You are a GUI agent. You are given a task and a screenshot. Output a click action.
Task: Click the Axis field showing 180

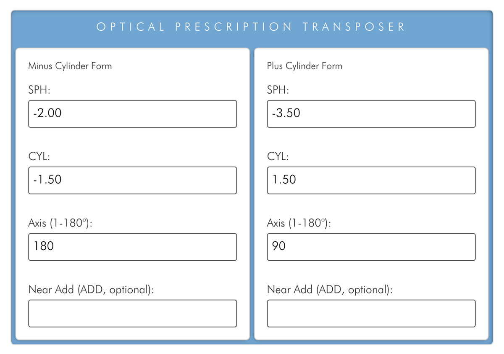pyautogui.click(x=132, y=247)
